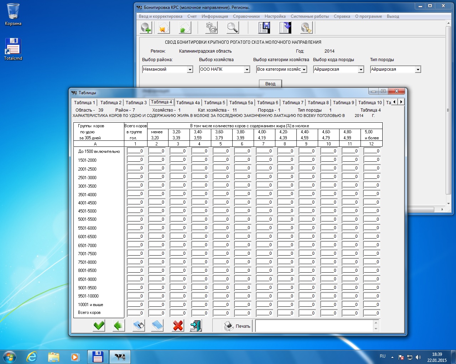Switch to the Таблица 10 tab
This screenshot has width=456, height=364.
[x=370, y=102]
